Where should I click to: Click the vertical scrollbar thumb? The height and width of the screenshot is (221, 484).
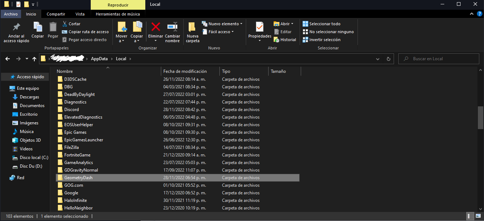click(480, 118)
